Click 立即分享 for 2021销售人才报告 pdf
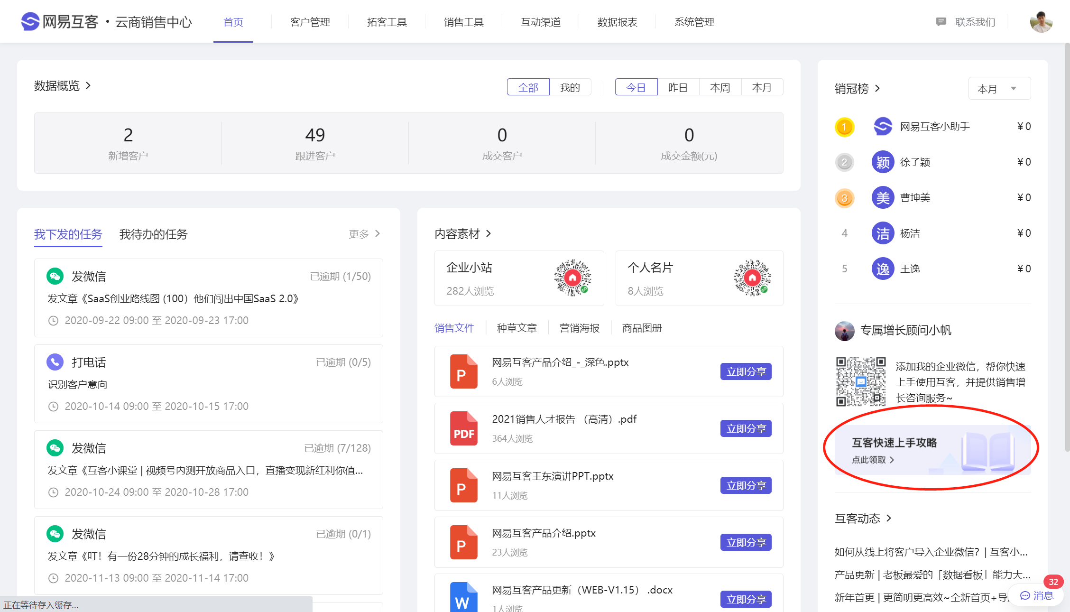 click(x=746, y=428)
